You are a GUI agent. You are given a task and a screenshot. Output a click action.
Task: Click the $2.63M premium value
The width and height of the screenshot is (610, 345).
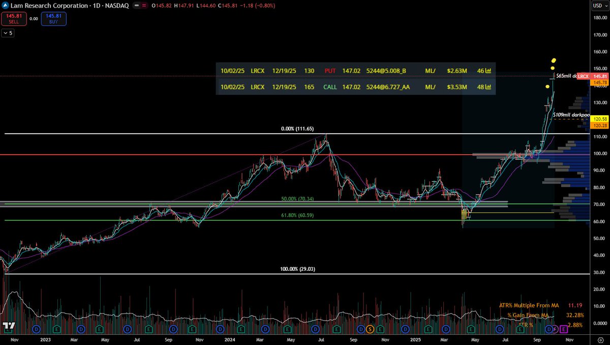click(457, 71)
